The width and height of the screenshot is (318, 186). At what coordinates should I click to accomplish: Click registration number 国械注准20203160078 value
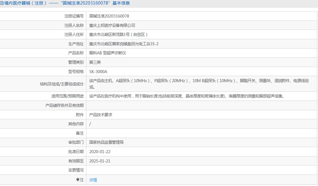point(109,16)
